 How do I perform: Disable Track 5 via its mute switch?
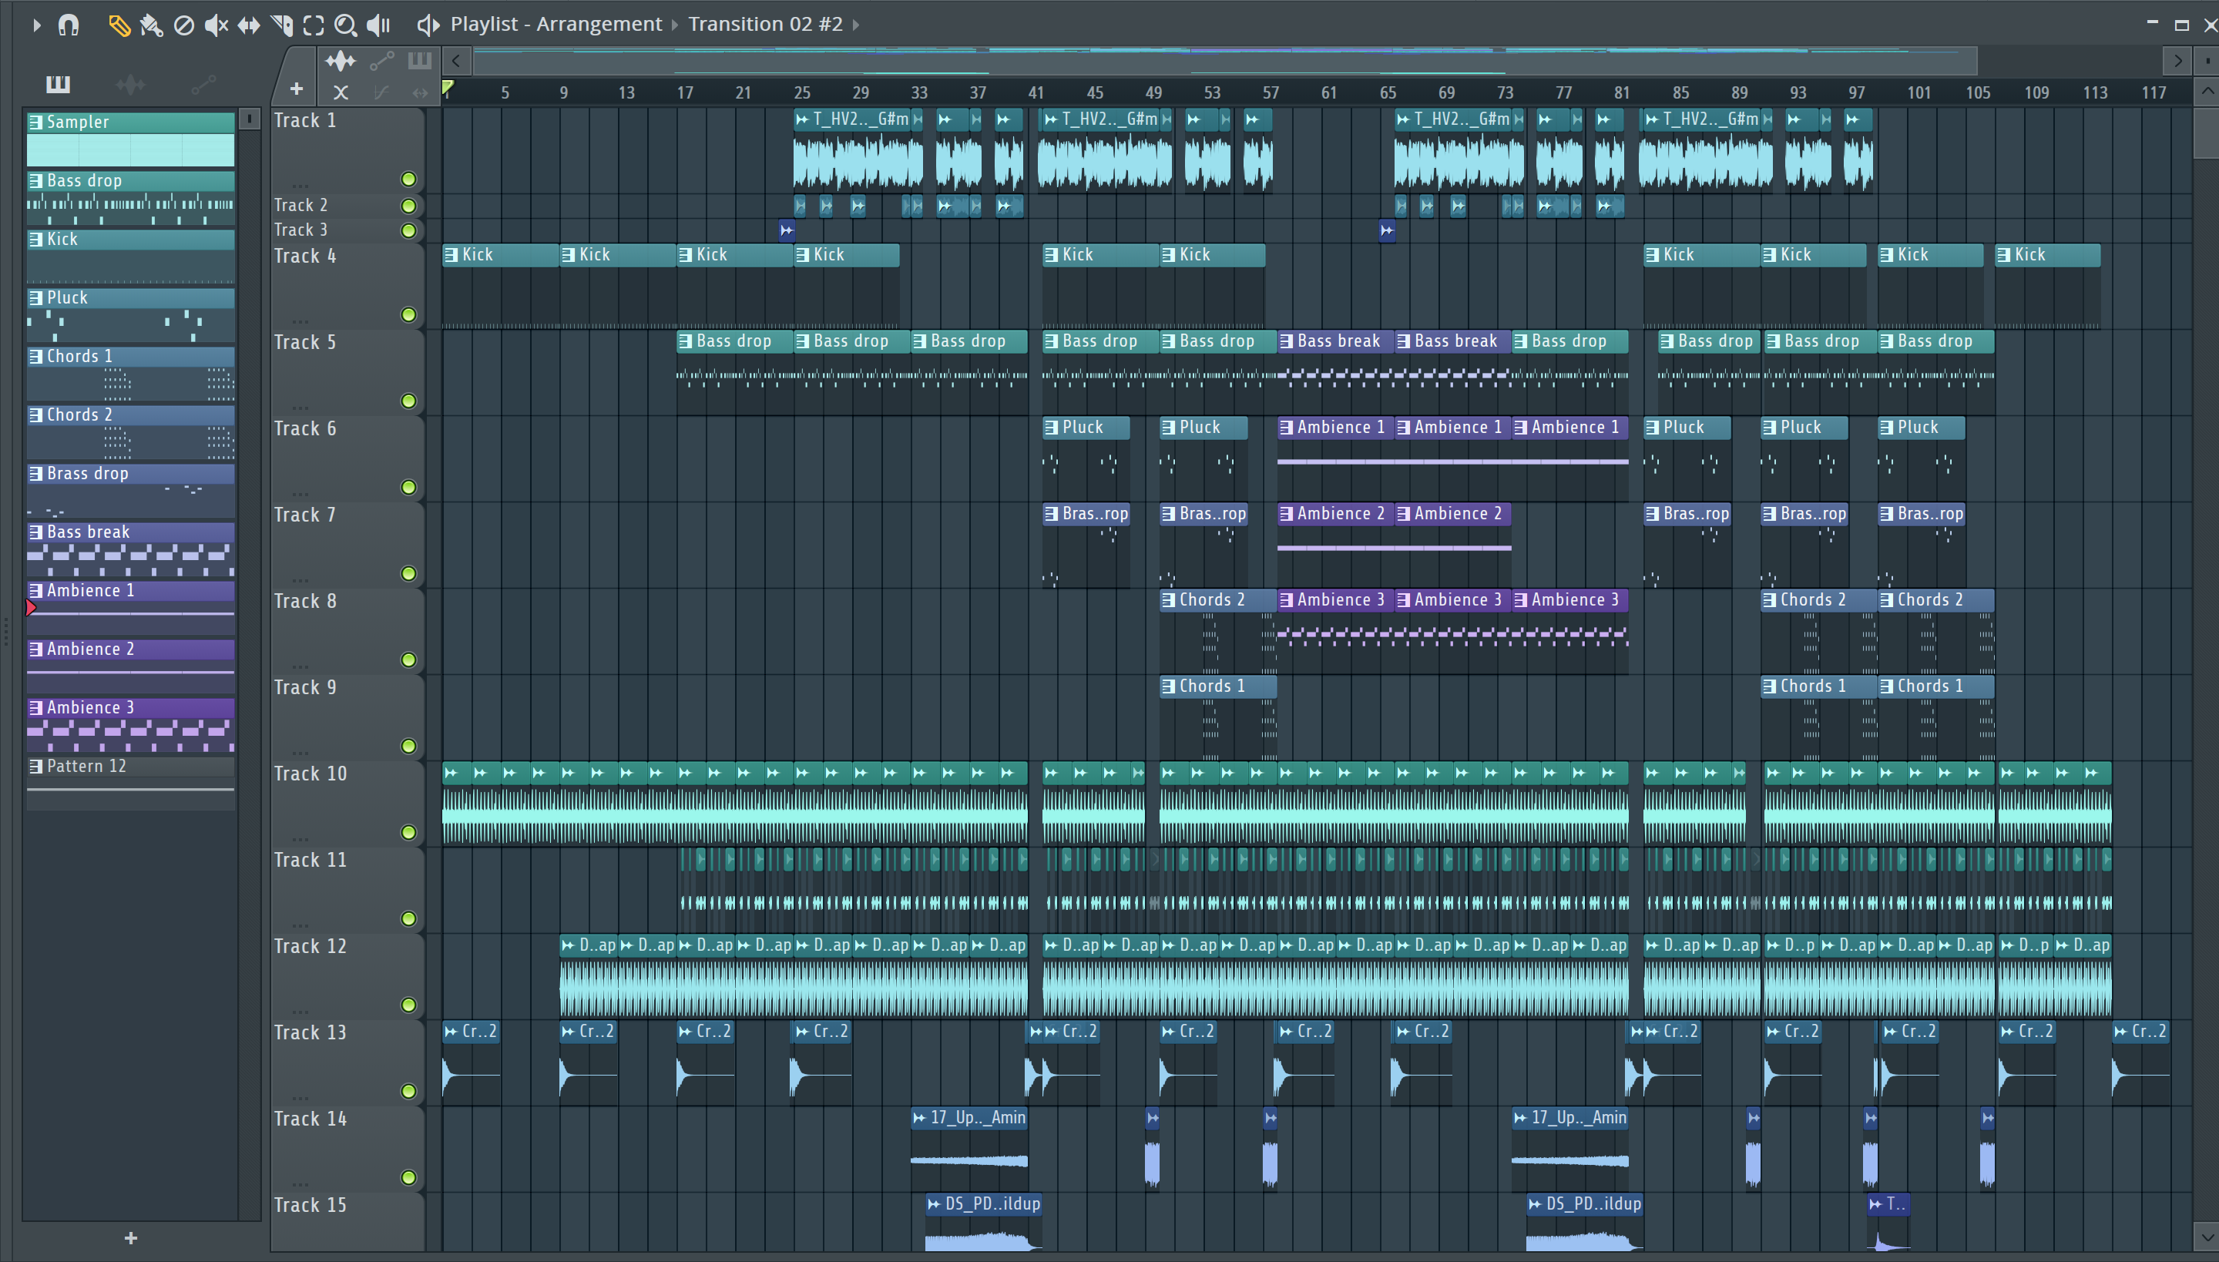(408, 401)
